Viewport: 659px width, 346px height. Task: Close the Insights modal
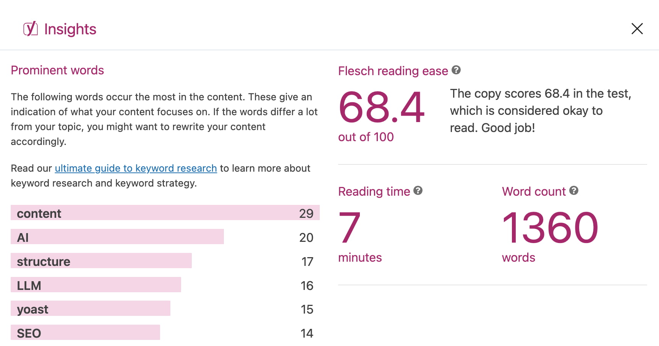pyautogui.click(x=637, y=29)
